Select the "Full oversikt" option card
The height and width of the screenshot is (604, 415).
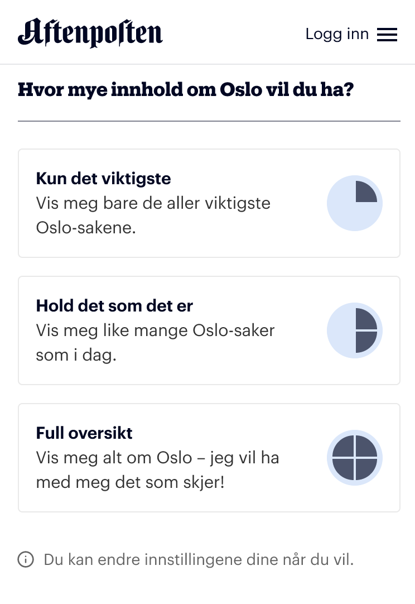point(209,458)
